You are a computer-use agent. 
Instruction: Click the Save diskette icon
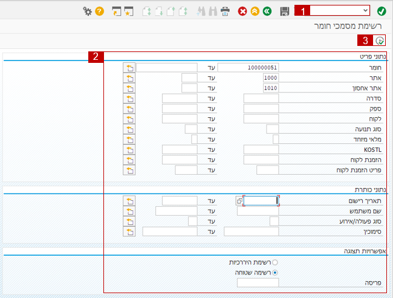tap(285, 11)
